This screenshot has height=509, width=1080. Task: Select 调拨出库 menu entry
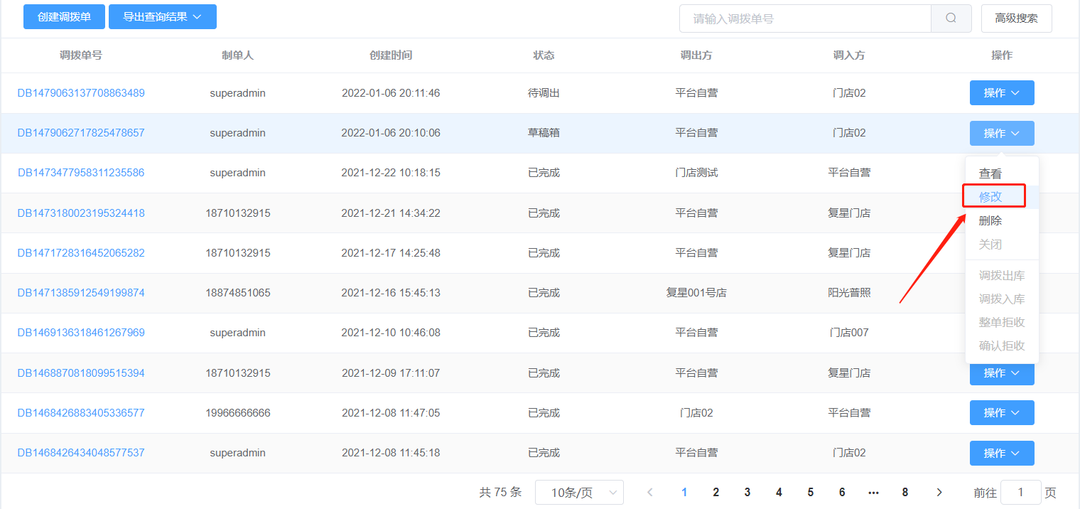(1002, 276)
